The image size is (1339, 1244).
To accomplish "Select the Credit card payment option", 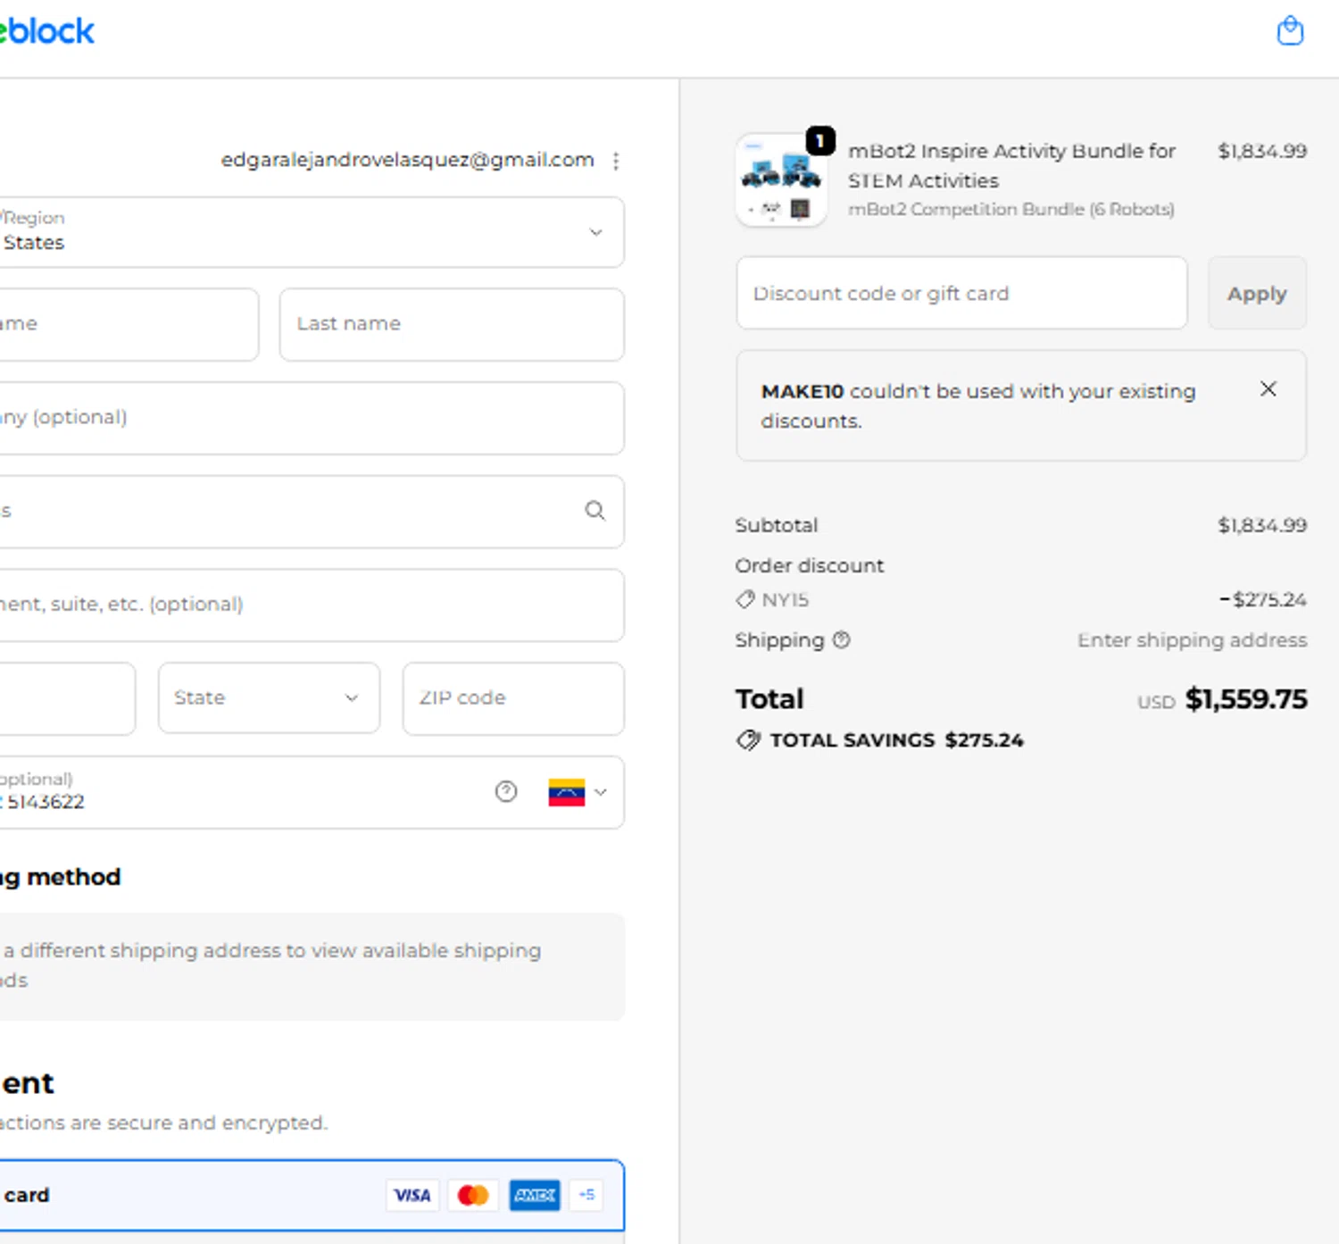I will click(312, 1195).
